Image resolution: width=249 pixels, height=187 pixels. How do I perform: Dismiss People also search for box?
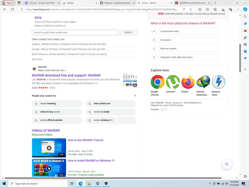tap(135, 96)
